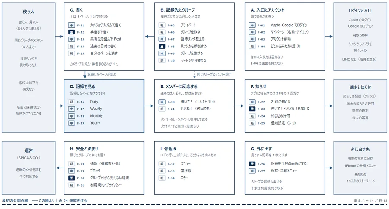Select the text グループを作る
The width and height of the screenshot is (389, 209).
[x=190, y=32]
